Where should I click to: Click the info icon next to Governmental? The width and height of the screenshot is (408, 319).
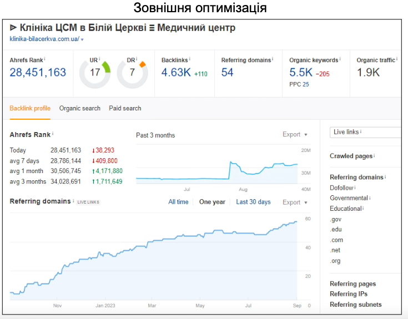click(x=370, y=198)
